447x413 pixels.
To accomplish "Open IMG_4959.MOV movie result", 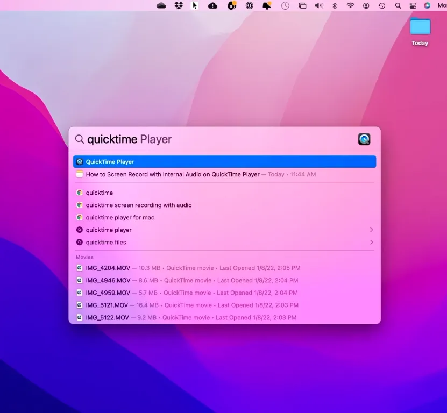I will tap(225, 293).
